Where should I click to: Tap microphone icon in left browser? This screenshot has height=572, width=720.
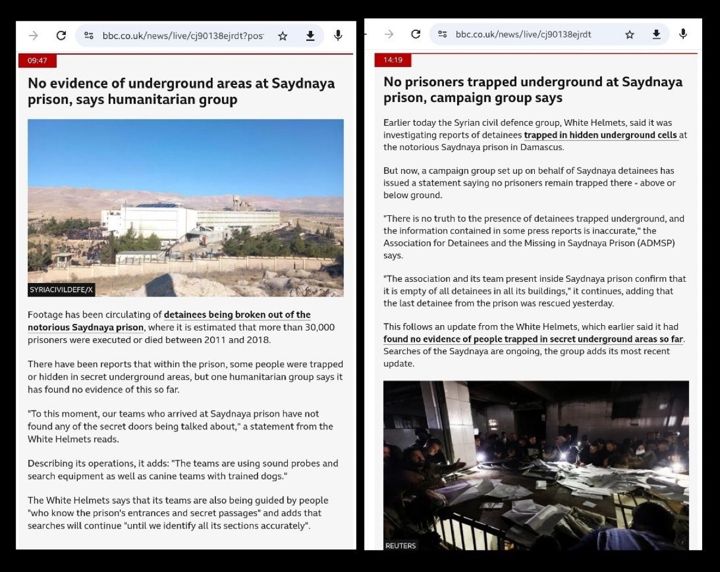tap(338, 36)
